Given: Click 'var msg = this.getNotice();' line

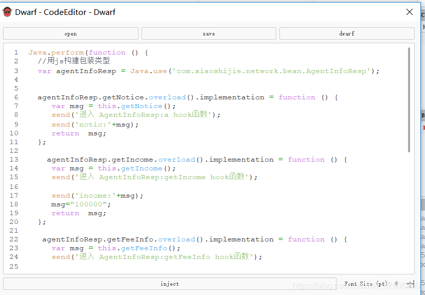Looking at the screenshot, I should (x=114, y=106).
